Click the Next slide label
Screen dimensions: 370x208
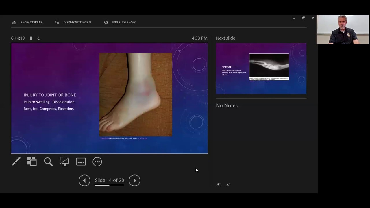[x=225, y=38]
